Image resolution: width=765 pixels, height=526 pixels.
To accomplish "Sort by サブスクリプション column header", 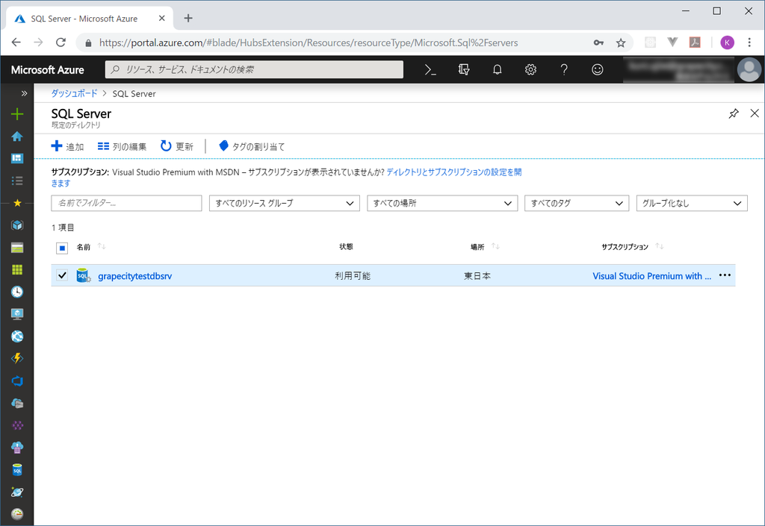I will coord(625,247).
